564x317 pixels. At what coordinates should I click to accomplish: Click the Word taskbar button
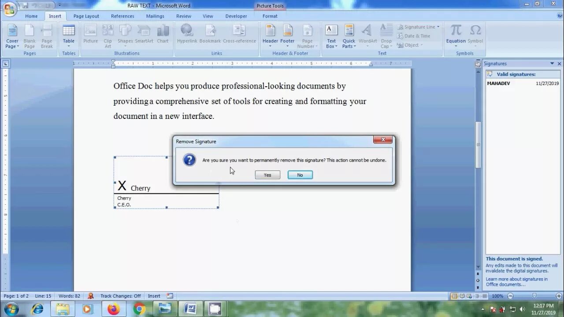[x=191, y=309]
